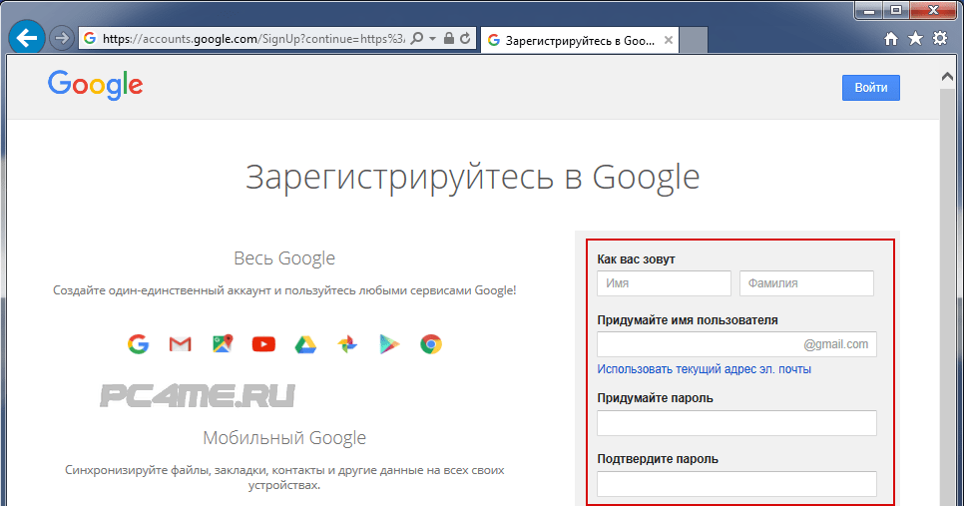Viewport: 964px width, 506px height.
Task: Click the Как вас зовут label
Action: click(x=636, y=259)
